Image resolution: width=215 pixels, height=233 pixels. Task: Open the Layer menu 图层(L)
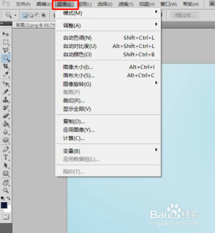coord(85,4)
